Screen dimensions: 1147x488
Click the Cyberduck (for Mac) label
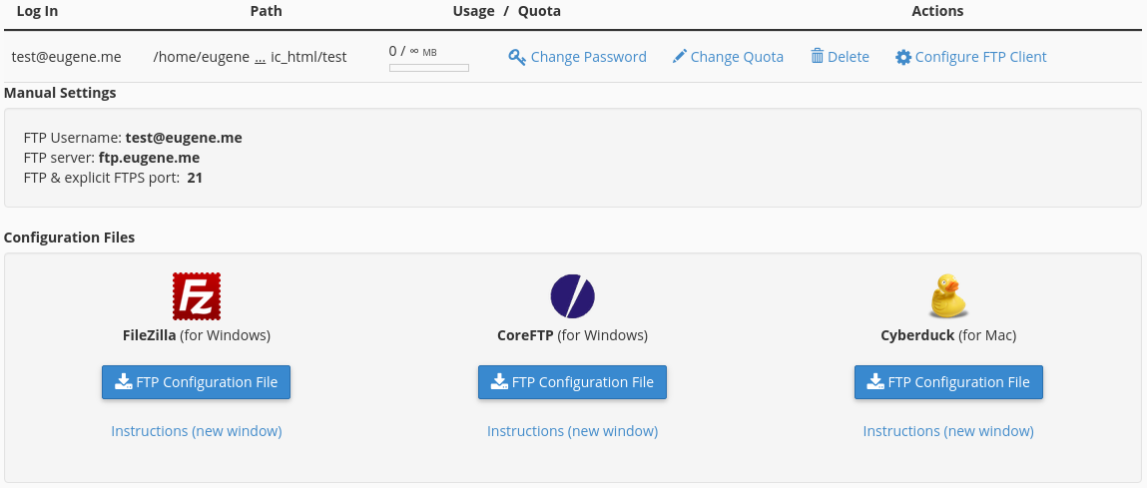coord(948,336)
